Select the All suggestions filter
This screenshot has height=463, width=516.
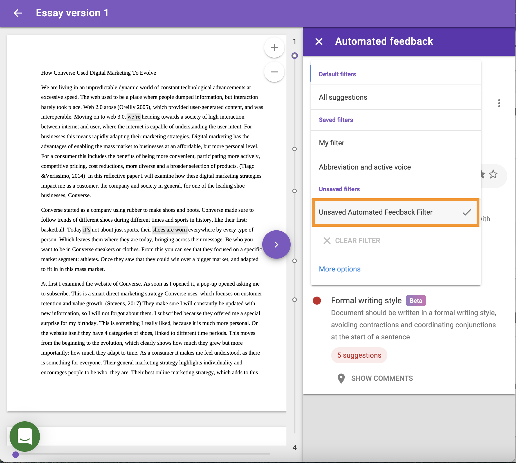click(x=396, y=97)
